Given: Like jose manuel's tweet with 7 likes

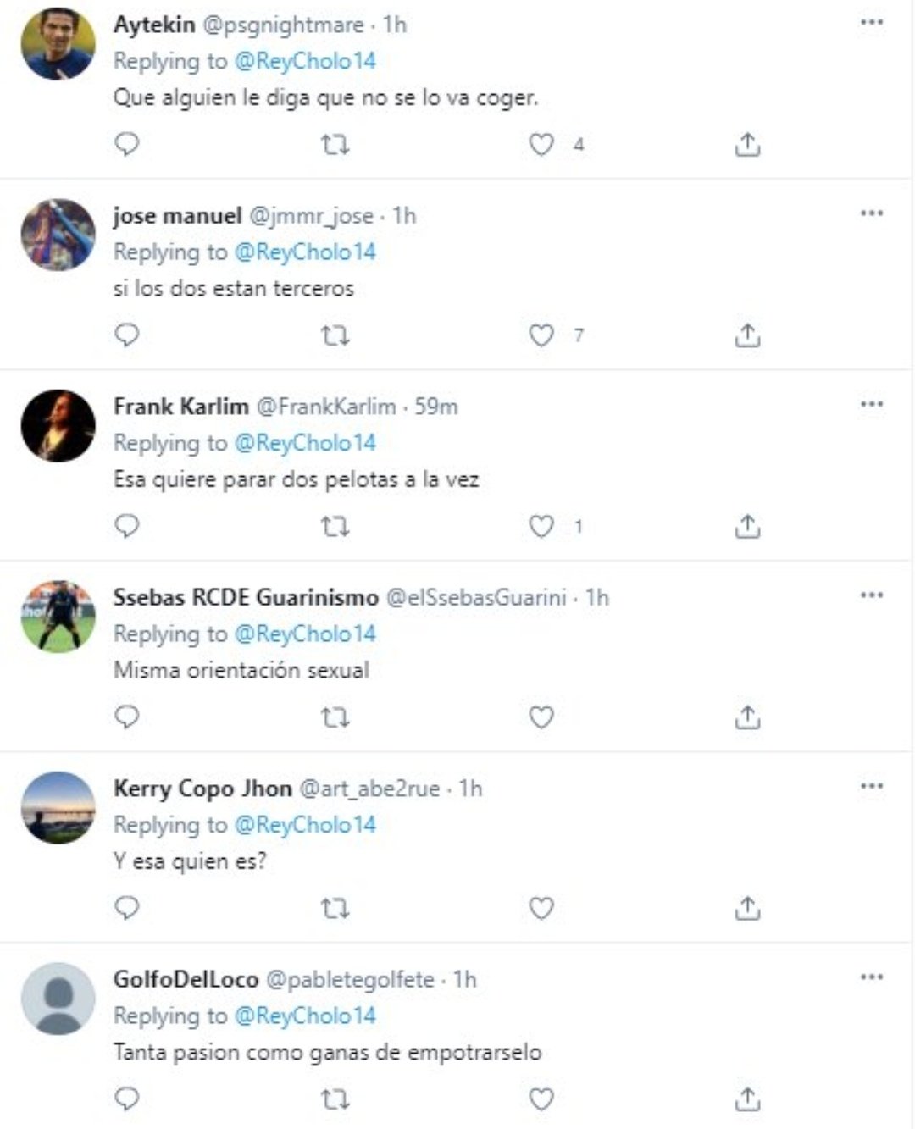Looking at the screenshot, I should [541, 335].
